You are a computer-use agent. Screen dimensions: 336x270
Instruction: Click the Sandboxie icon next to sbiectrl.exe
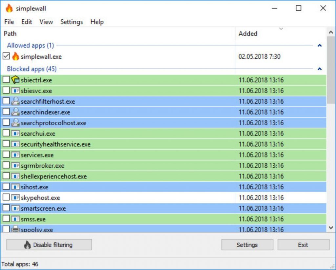point(15,80)
